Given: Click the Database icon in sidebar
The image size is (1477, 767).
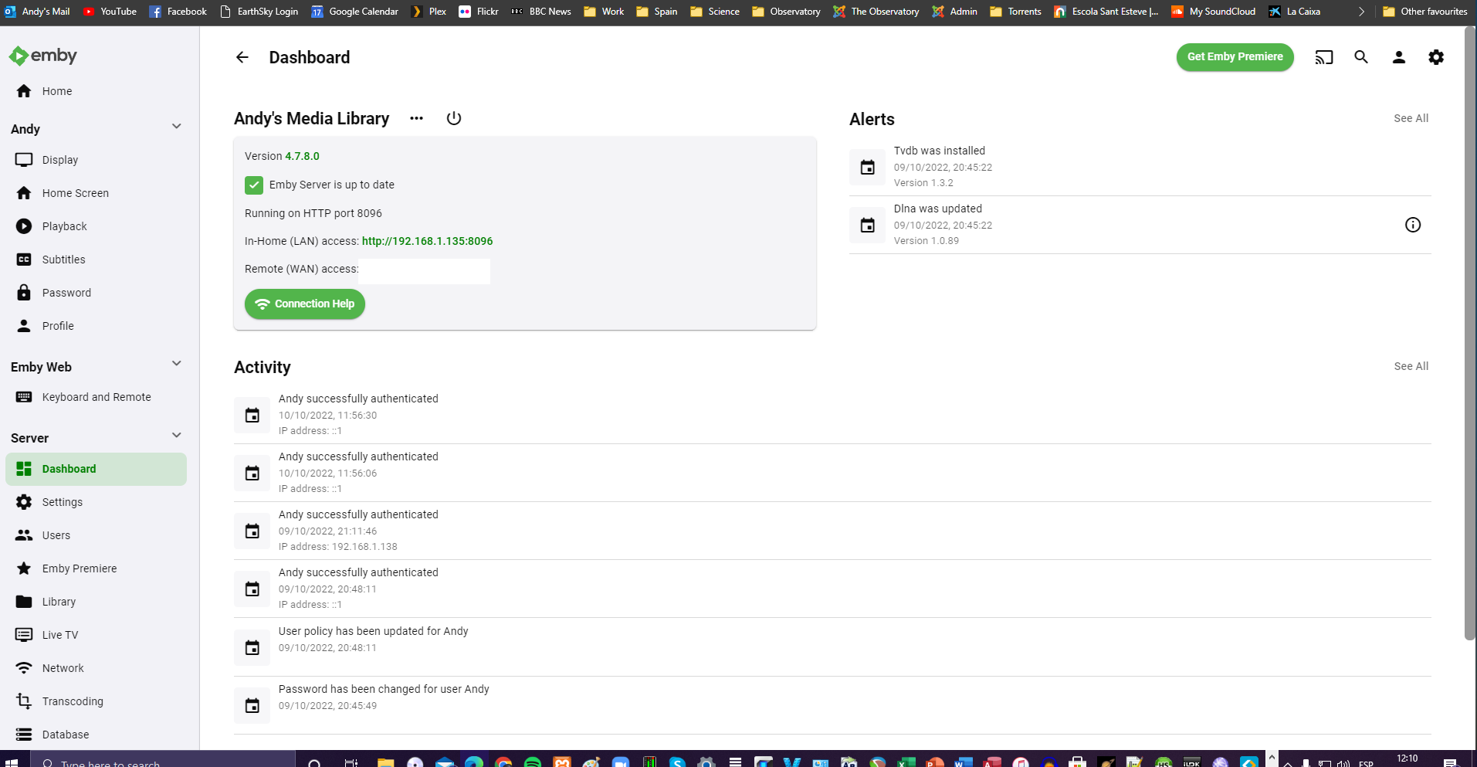Looking at the screenshot, I should point(24,735).
